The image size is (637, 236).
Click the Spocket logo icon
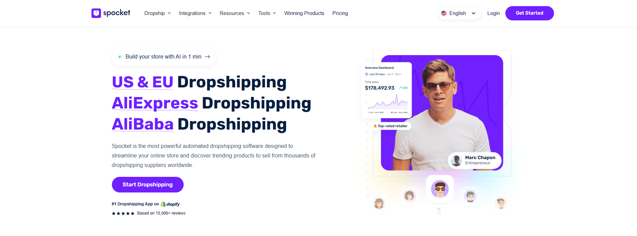96,13
